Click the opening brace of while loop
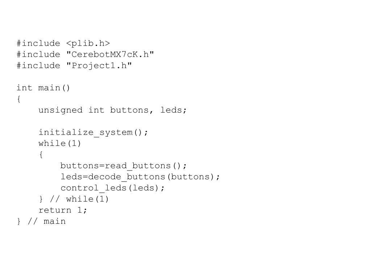The width and height of the screenshot is (371, 278). [x=41, y=155]
